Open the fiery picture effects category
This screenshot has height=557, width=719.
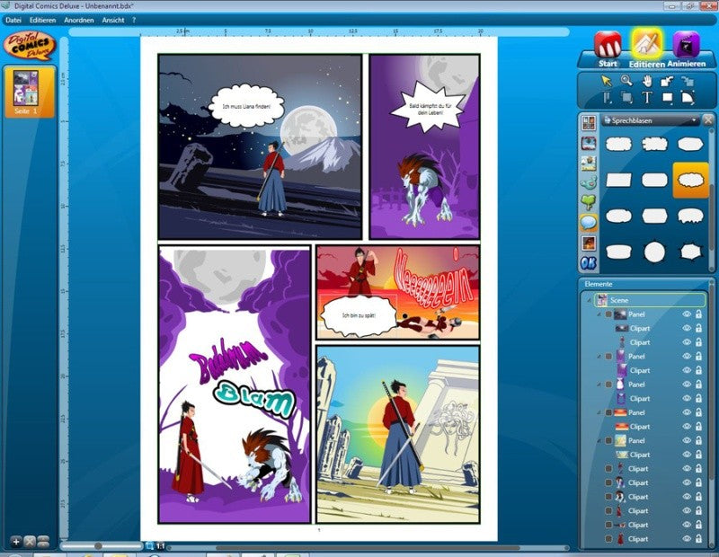point(589,243)
